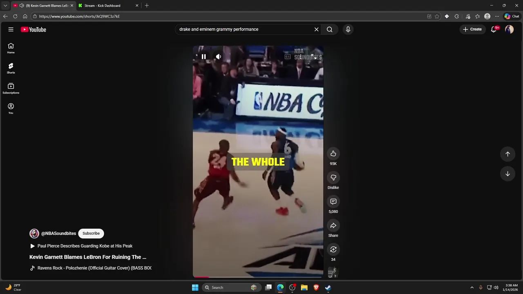This screenshot has height=294, width=523.
Task: Close the Kick Dashboard tab
Action: point(137,6)
